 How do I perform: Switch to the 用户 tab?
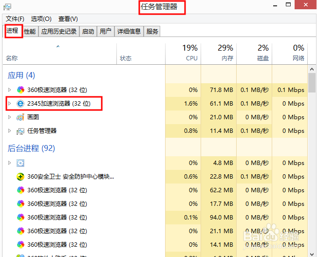coord(106,31)
